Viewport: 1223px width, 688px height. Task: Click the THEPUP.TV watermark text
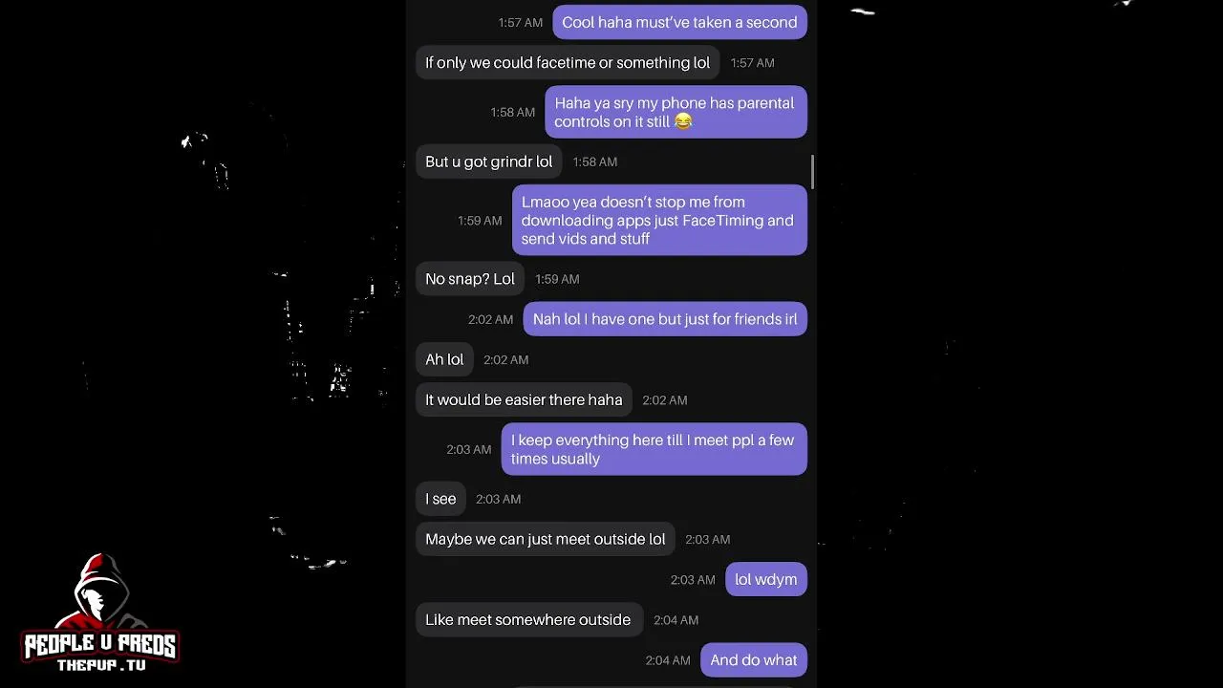[101, 665]
